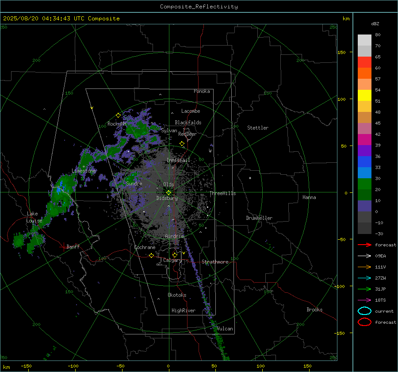Click the Lacombe city label

tap(191, 111)
